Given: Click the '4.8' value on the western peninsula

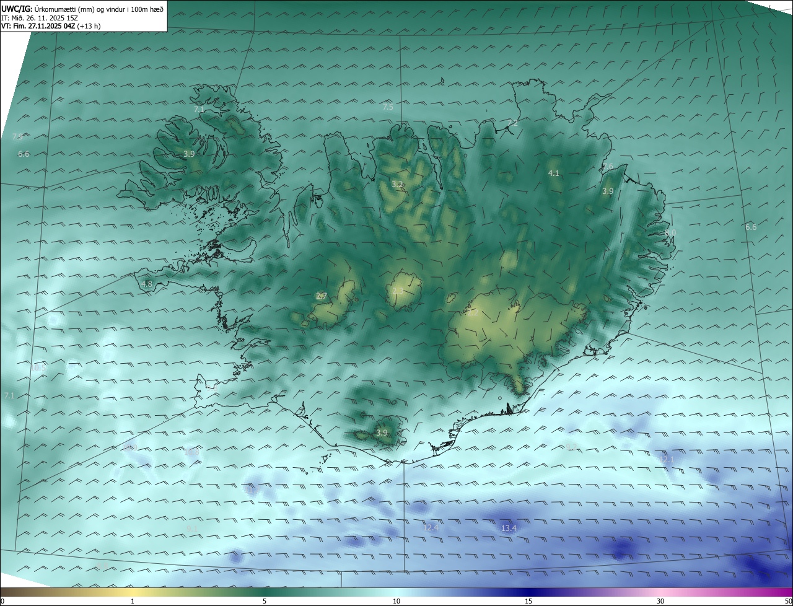Looking at the screenshot, I should coord(147,284).
